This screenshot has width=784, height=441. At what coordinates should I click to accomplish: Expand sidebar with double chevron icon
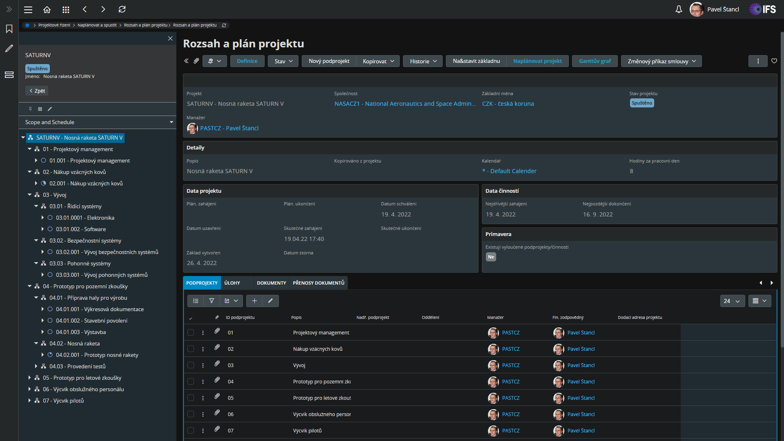(9, 9)
